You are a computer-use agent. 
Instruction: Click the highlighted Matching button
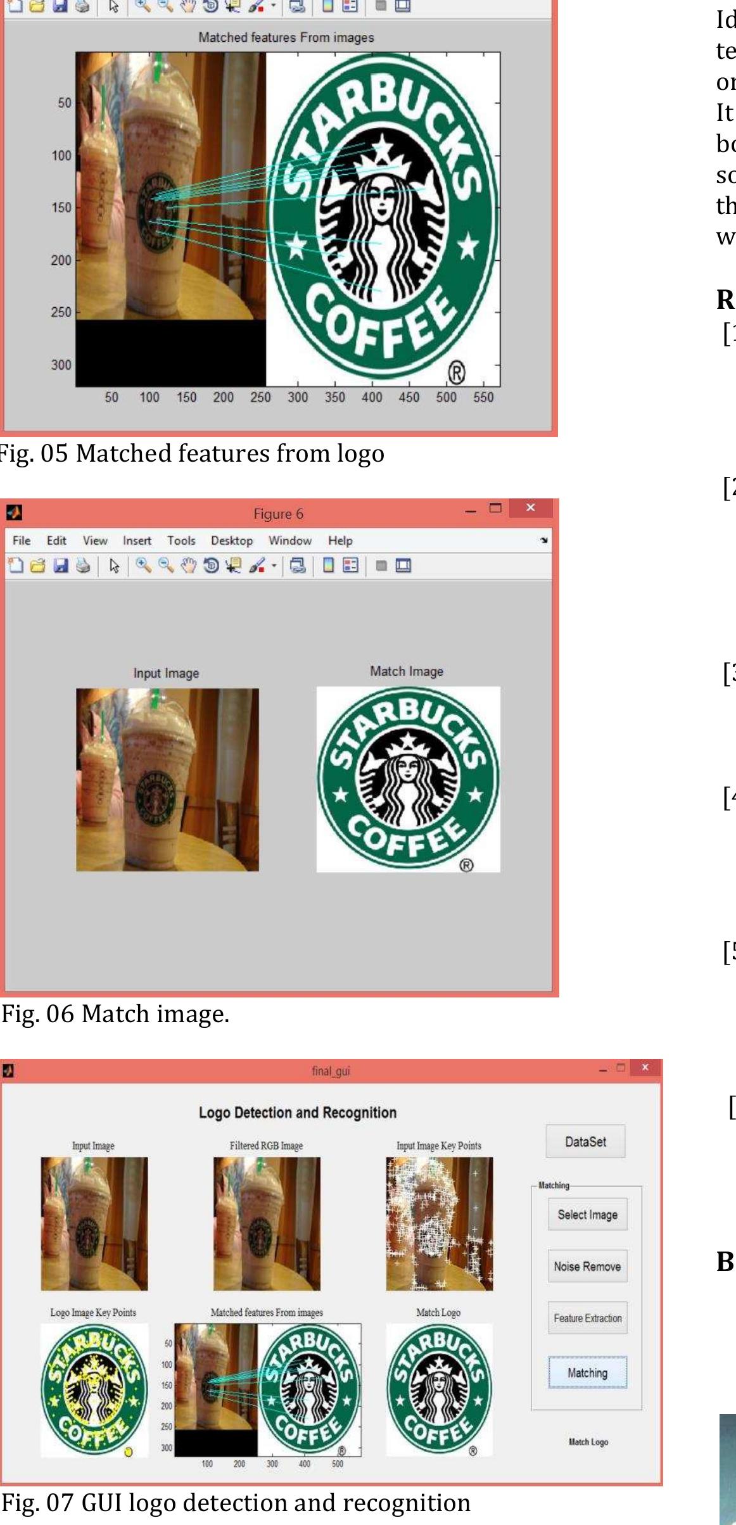point(588,1372)
